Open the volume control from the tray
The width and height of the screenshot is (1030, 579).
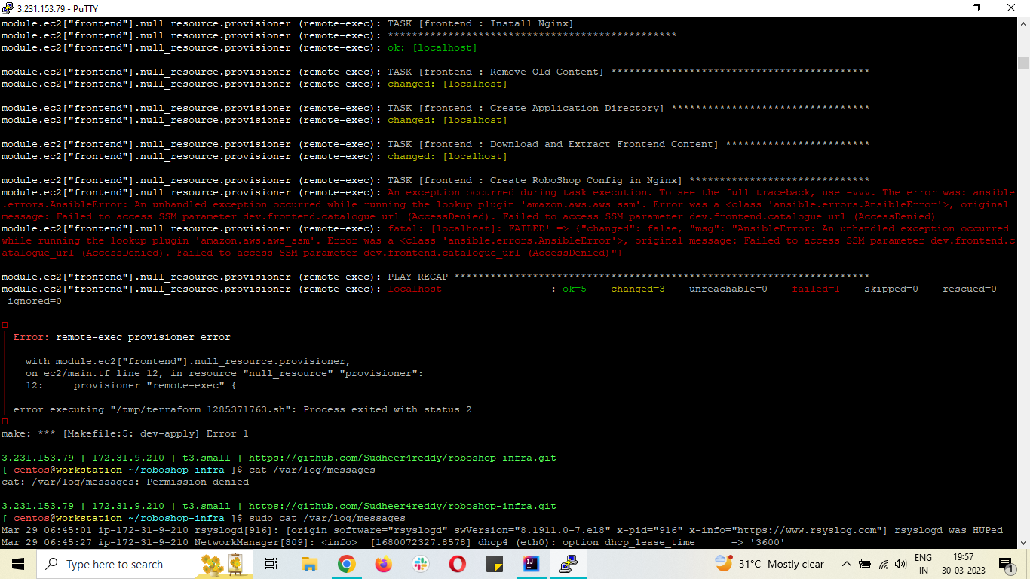point(900,564)
